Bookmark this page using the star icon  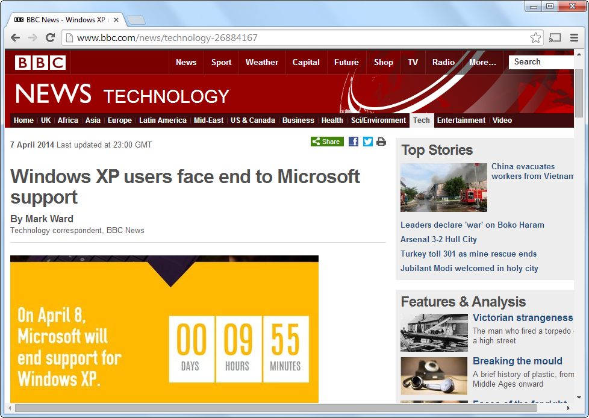click(x=535, y=38)
